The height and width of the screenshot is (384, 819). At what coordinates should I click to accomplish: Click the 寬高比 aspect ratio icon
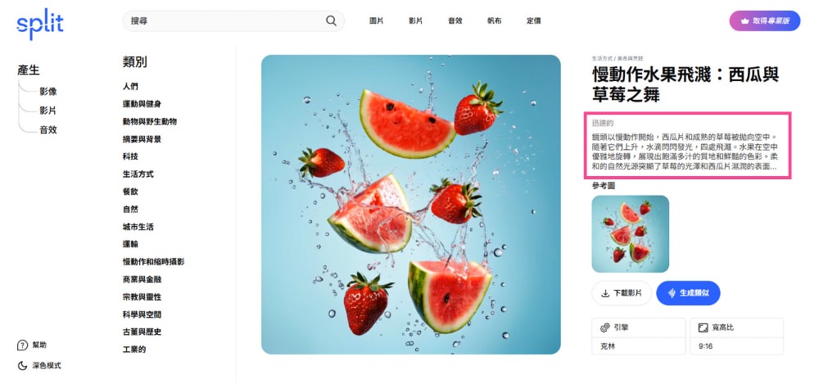click(x=703, y=328)
